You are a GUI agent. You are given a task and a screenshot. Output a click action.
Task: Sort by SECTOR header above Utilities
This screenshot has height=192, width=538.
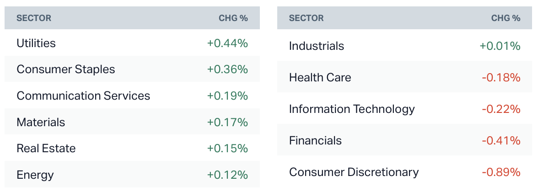pyautogui.click(x=34, y=18)
